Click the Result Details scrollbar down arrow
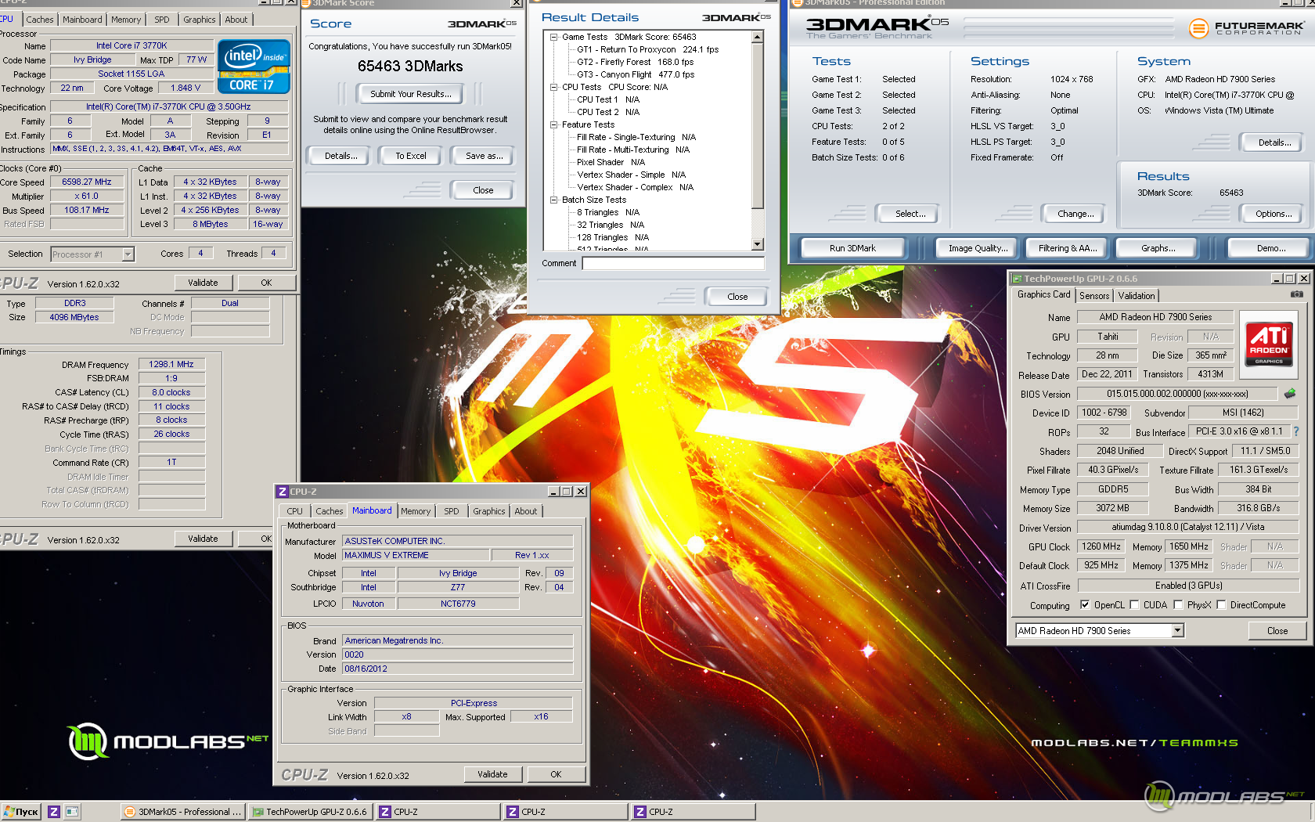Viewport: 1315px width, 822px height. tap(757, 244)
